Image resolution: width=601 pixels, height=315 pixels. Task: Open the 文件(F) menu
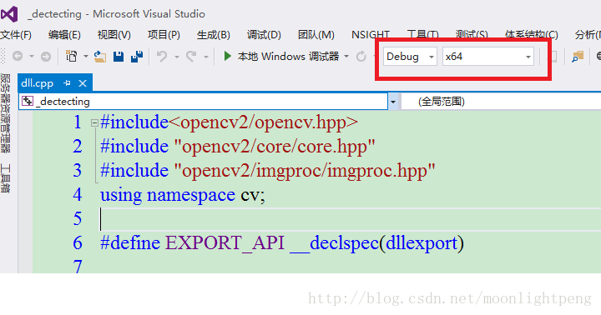coord(16,35)
